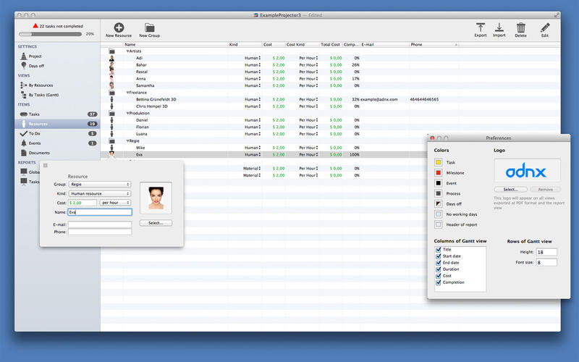
Task: Select Resources item in sidebar
Action: 57,124
